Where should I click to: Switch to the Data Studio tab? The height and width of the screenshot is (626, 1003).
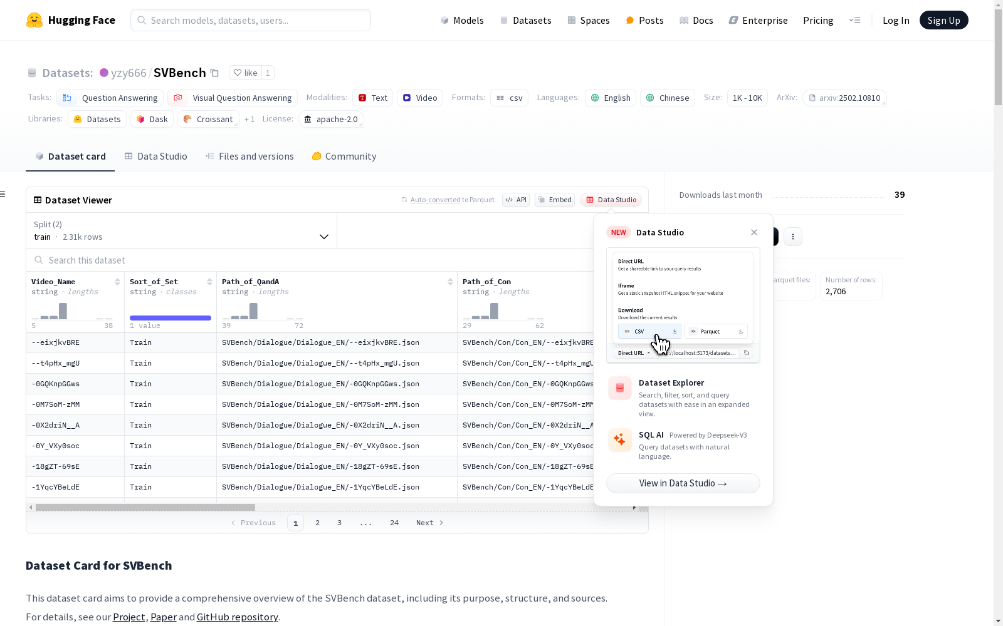(156, 156)
